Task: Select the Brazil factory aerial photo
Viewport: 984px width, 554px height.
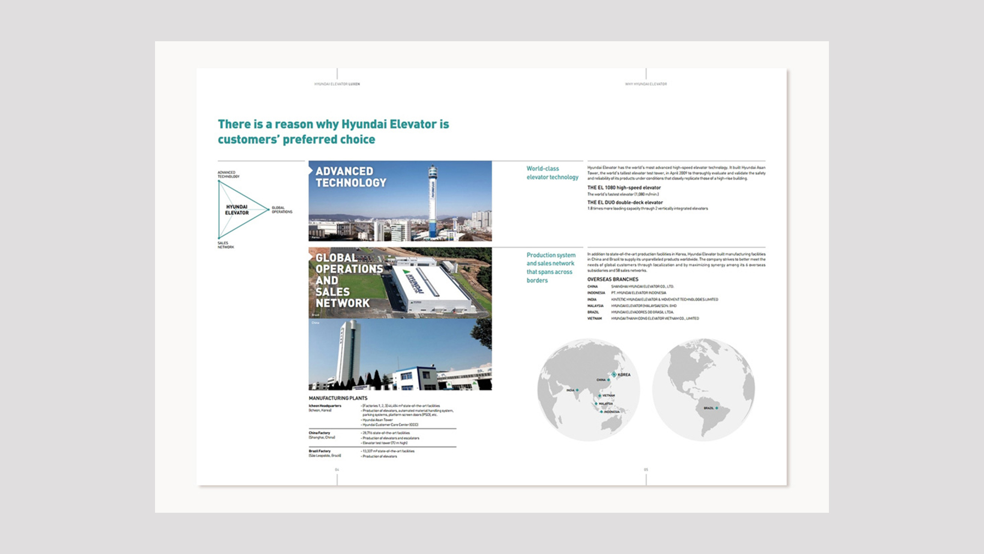Action: coord(400,282)
